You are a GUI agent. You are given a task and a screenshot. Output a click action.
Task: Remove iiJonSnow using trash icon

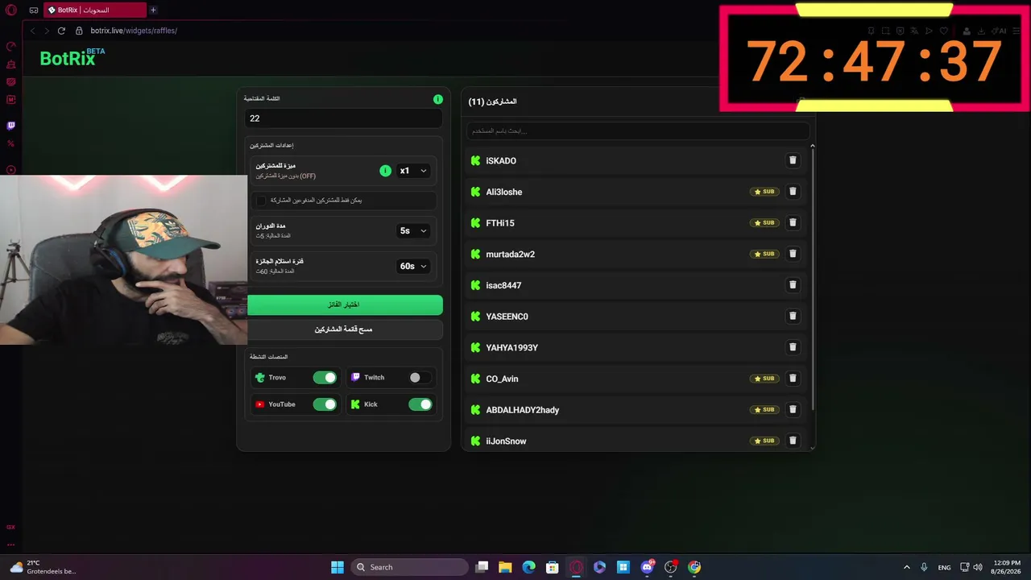(793, 441)
